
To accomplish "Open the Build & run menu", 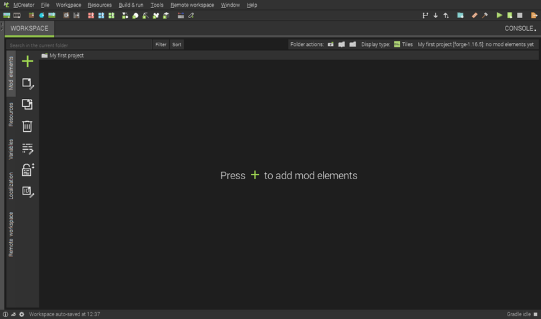I will point(131,5).
